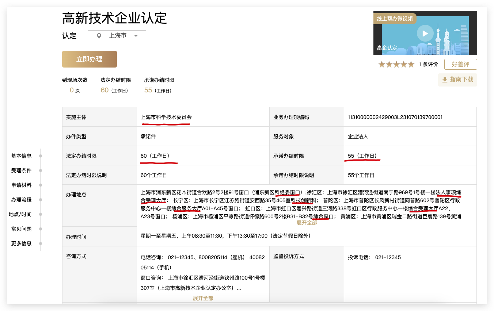Click the five-star rating icons
This screenshot has height=311, width=494.
pyautogui.click(x=396, y=65)
